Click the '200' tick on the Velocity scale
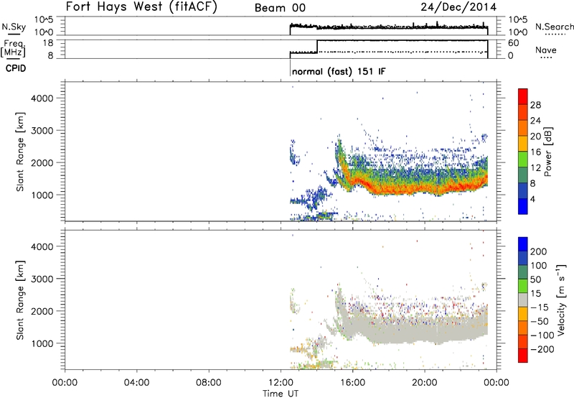This screenshot has width=574, height=398. coord(539,251)
